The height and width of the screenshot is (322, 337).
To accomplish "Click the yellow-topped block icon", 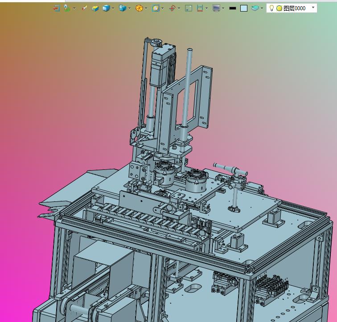I will 95,8.
